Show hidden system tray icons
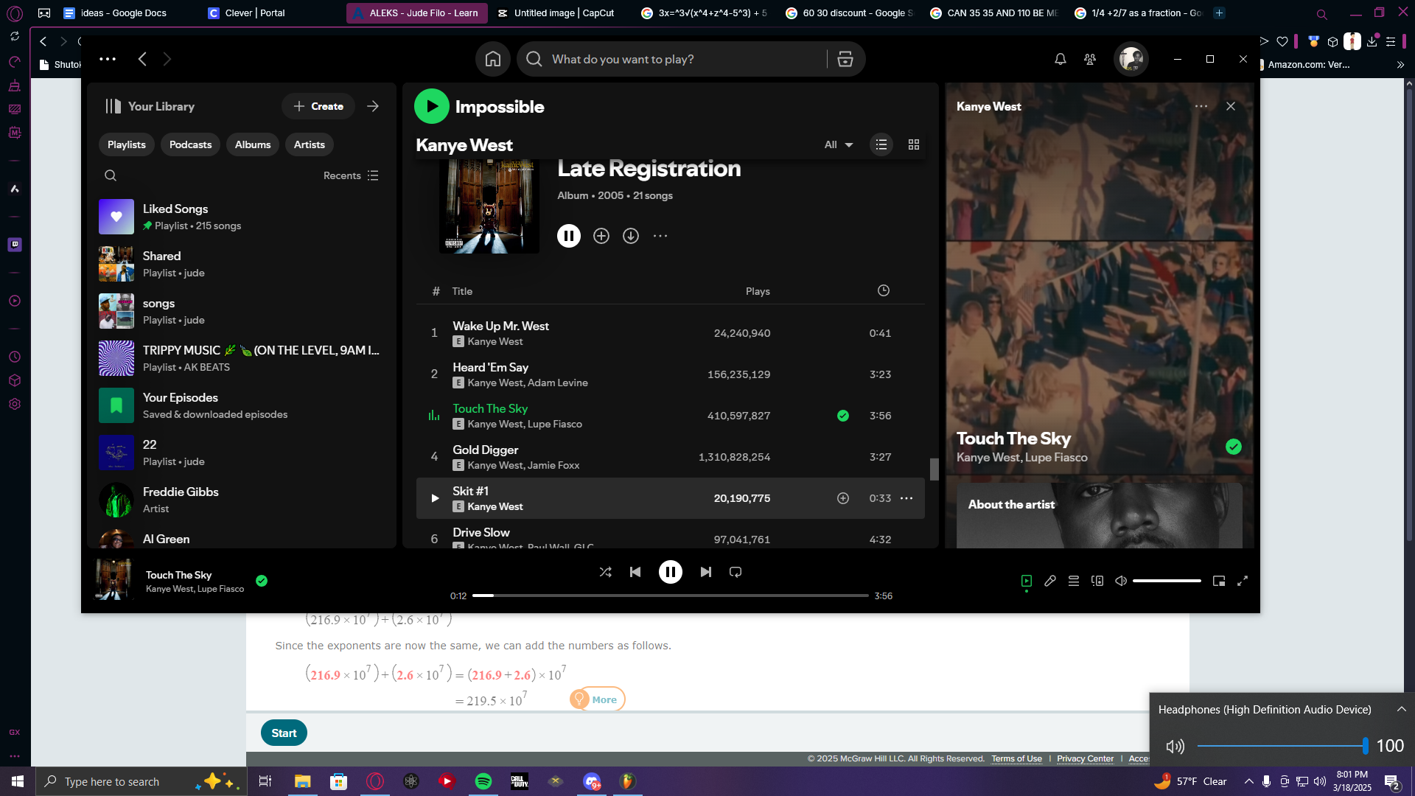The width and height of the screenshot is (1415, 796). 1249,781
